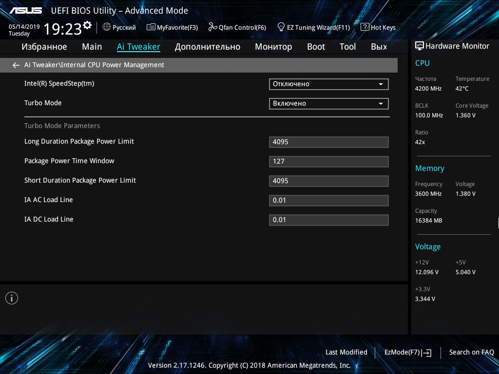The image size is (499, 374).
Task: Click Package Power Time Window field
Action: pos(329,162)
